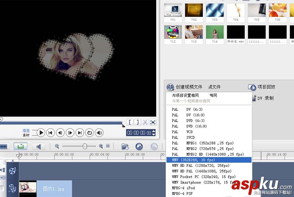
Task: Step forward one frame in preview
Action: [70, 133]
